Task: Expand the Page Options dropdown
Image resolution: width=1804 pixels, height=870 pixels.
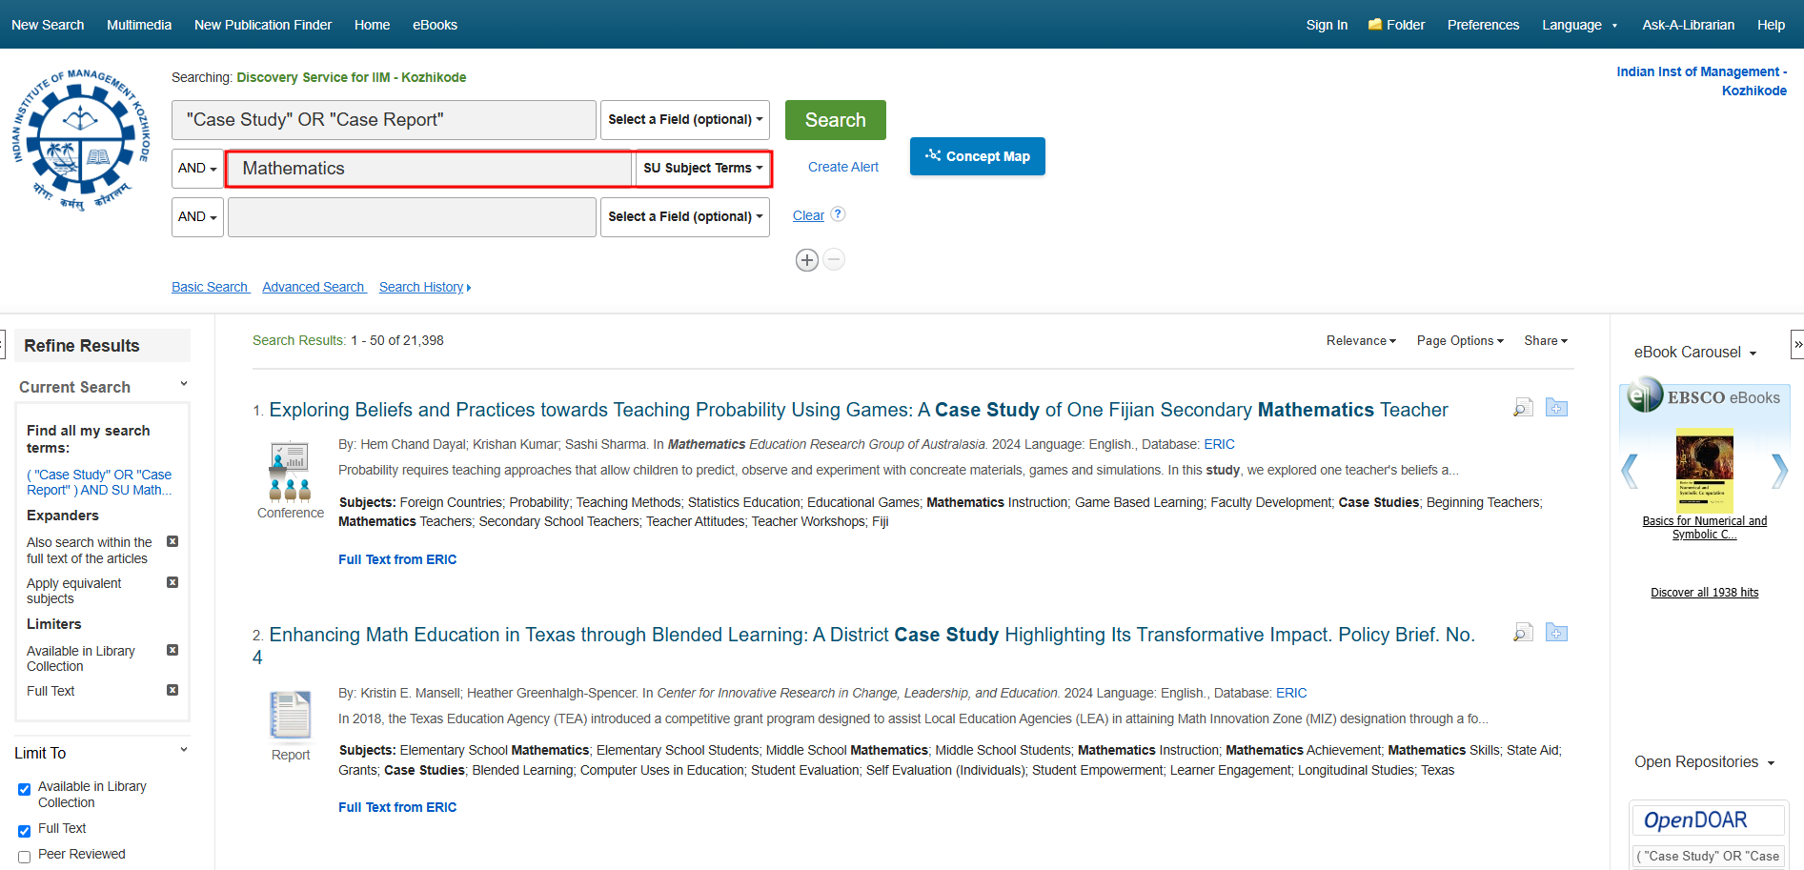Action: click(x=1459, y=341)
